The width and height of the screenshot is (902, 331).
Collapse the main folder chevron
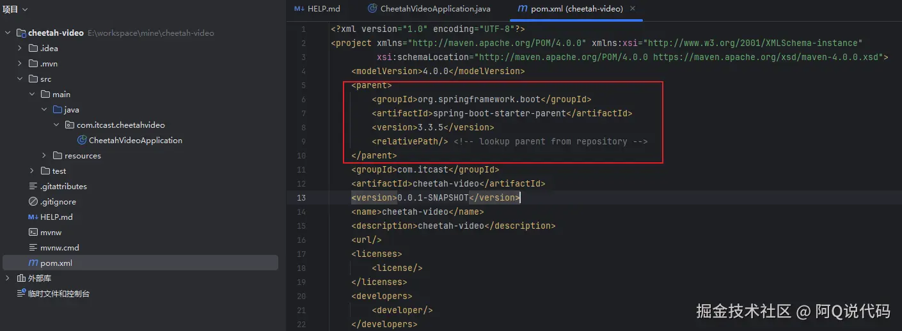coord(32,95)
